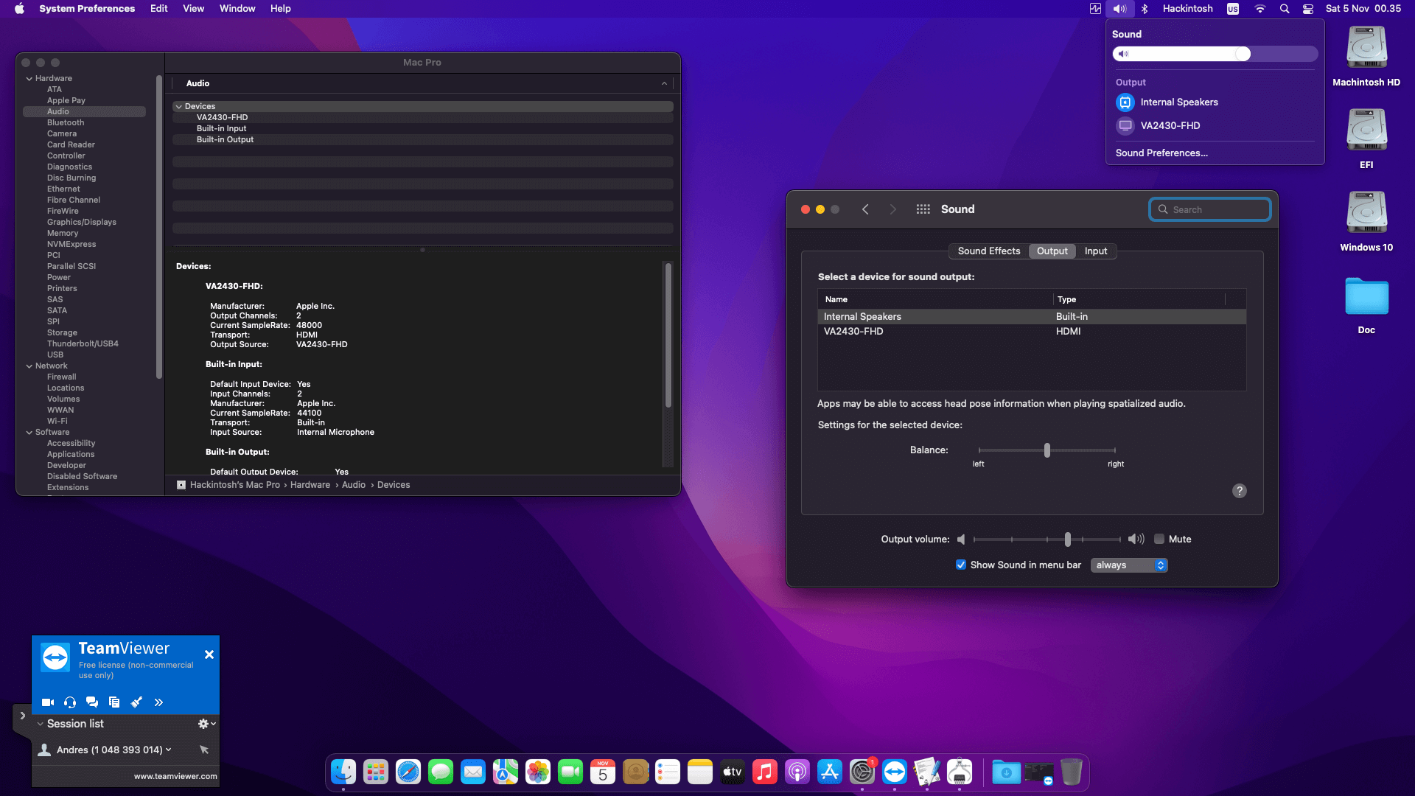1415x796 pixels.
Task: Choose Internal Speakers in Sound menu dropdown
Action: 1215,102
